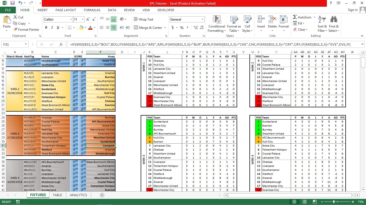Click AutoSum sigma button
Viewport: 366px width, 205px height.
pyautogui.click(x=302, y=17)
